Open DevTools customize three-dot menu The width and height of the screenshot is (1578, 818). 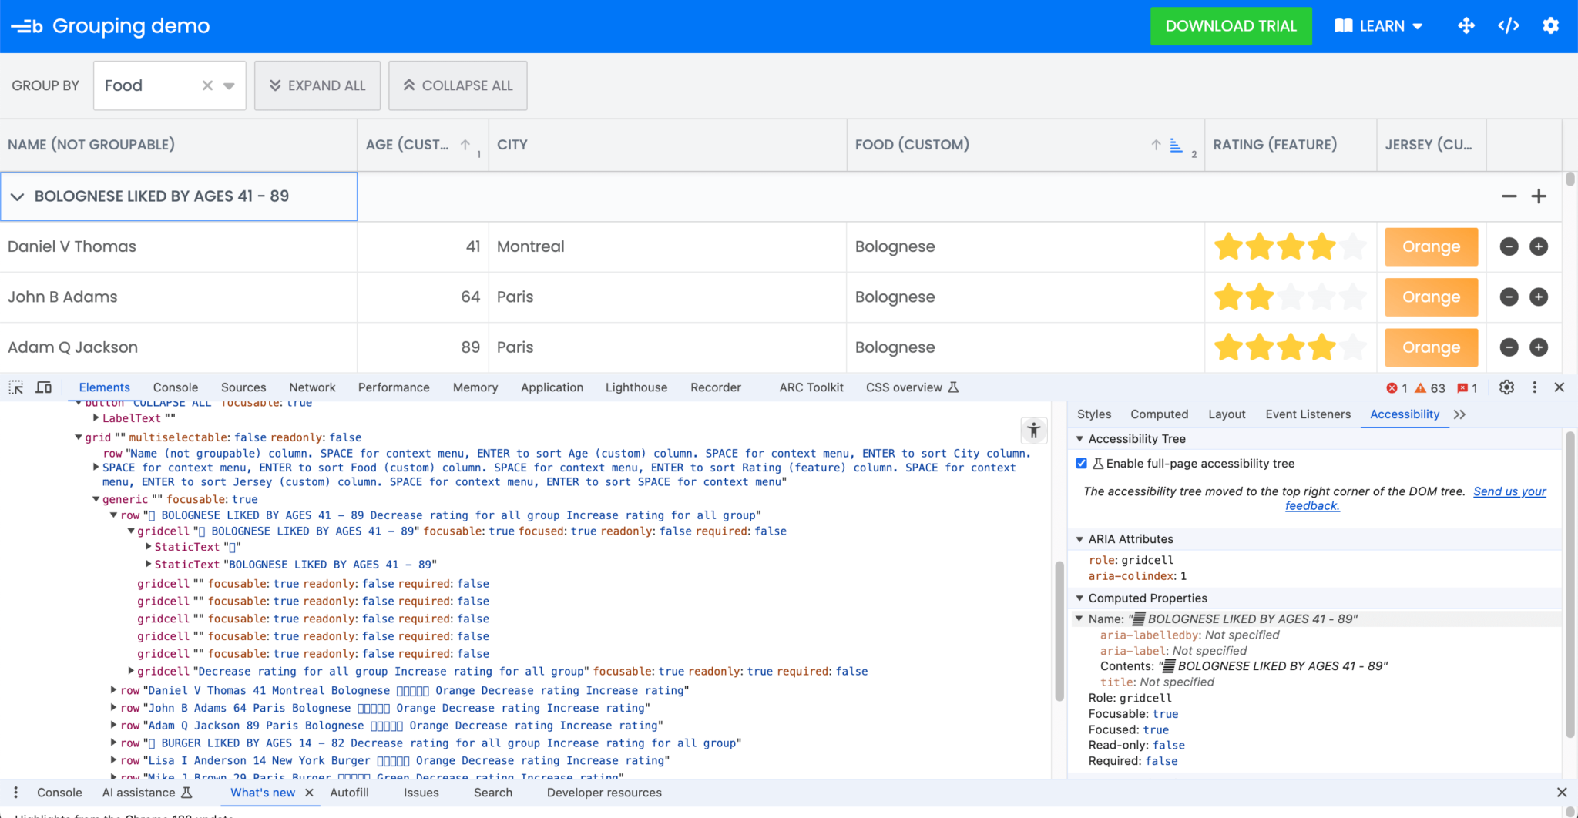click(x=1534, y=387)
